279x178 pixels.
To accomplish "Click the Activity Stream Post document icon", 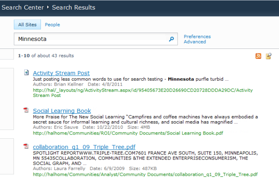I will [26, 73].
